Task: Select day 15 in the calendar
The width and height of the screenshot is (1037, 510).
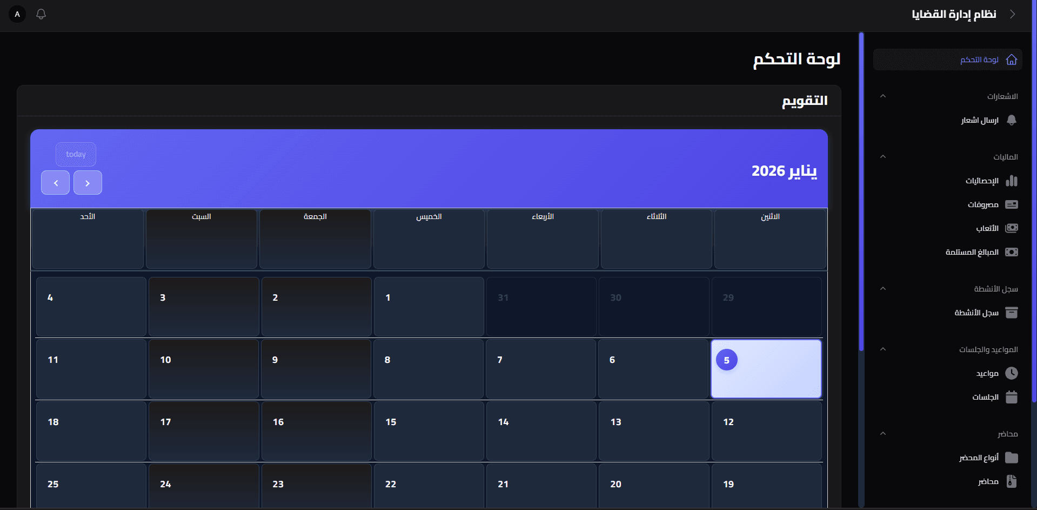Action: pos(429,431)
